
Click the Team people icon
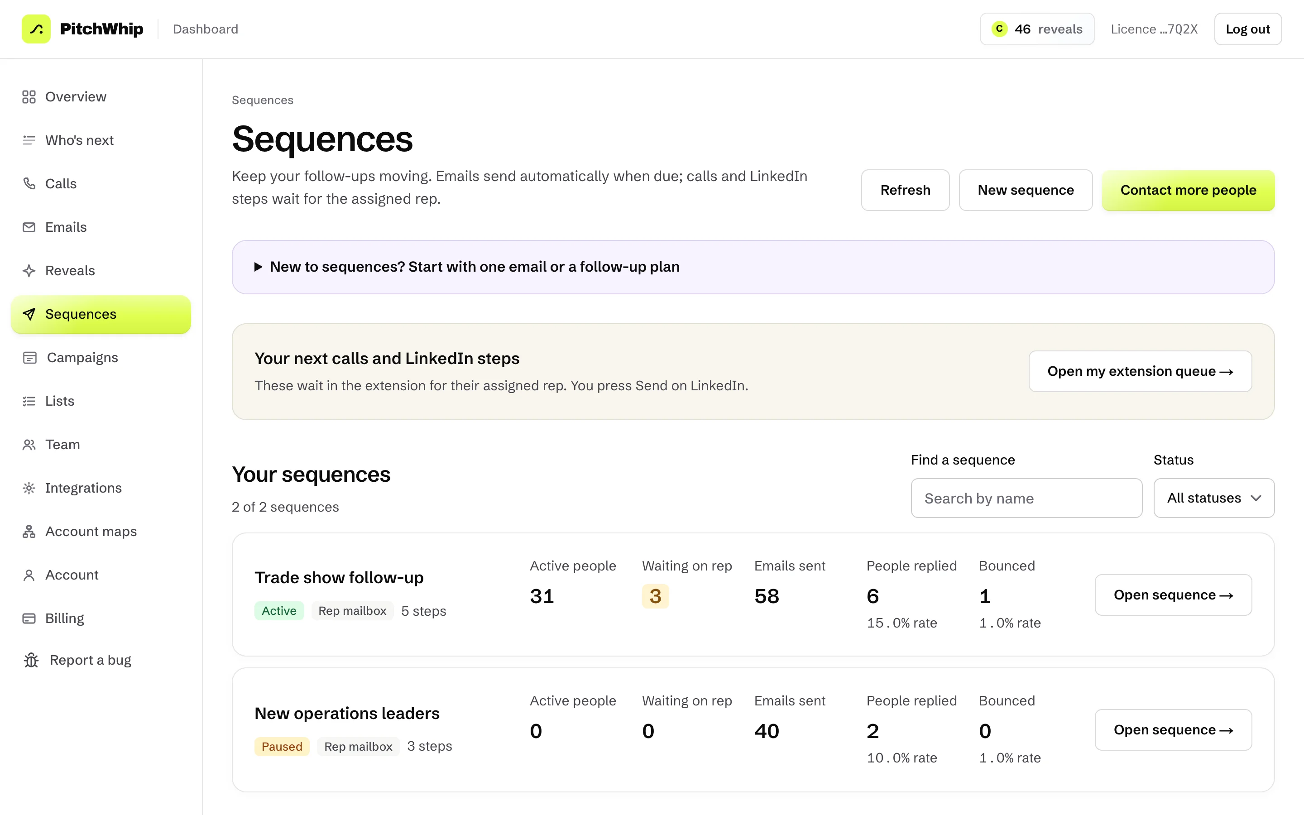[29, 445]
